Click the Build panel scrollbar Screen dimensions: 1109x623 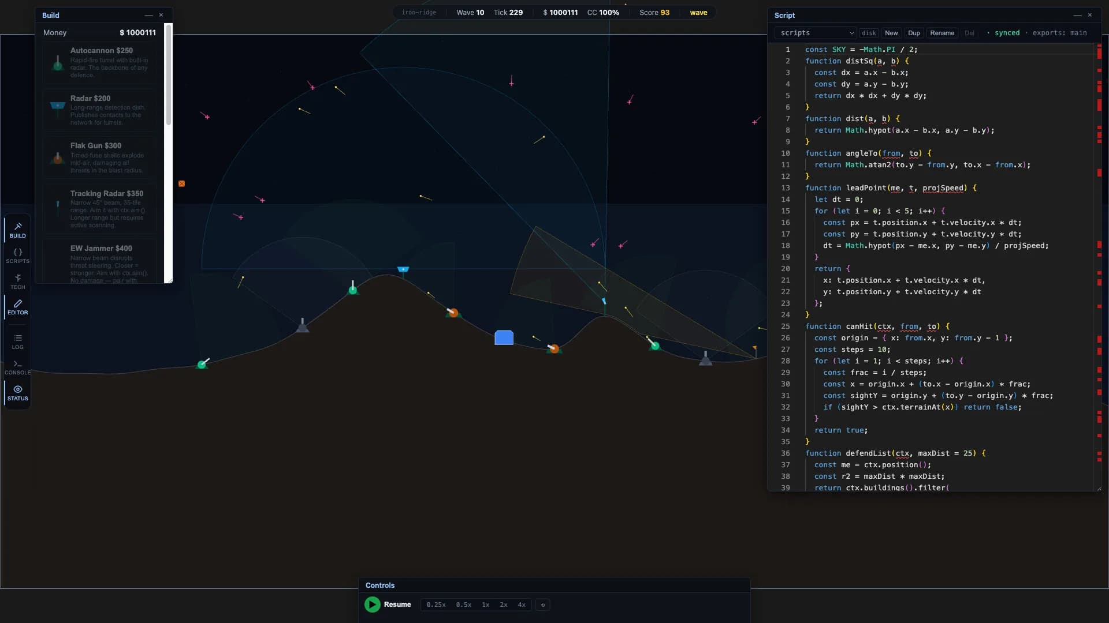click(x=169, y=75)
